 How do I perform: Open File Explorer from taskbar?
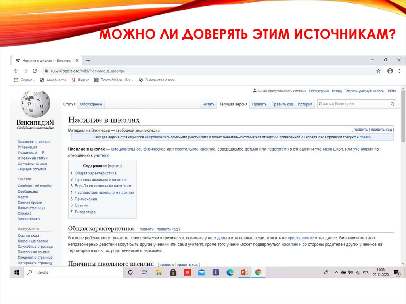pyautogui.click(x=159, y=272)
